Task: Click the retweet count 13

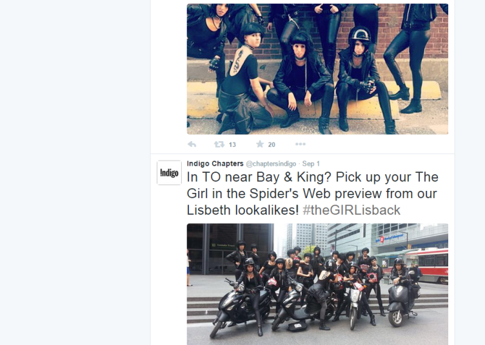Action: coord(232,144)
